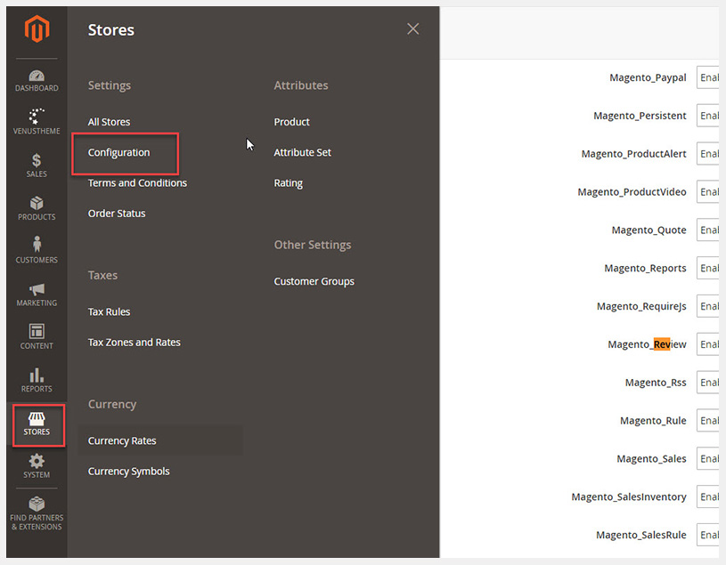Open the Magento_SalesInventory enable dropdown
The image size is (726, 565).
708,497
